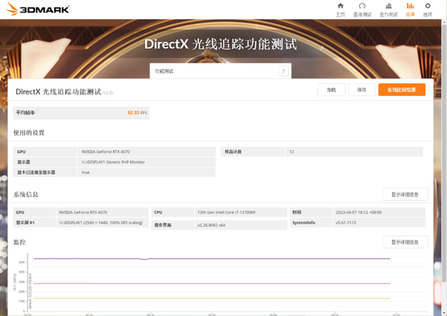Open 基准测试 benchmarks icon

tap(362, 10)
